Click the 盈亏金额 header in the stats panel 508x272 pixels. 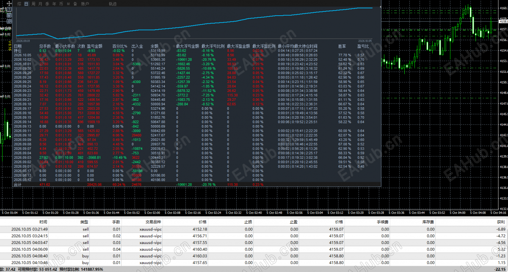pos(95,46)
